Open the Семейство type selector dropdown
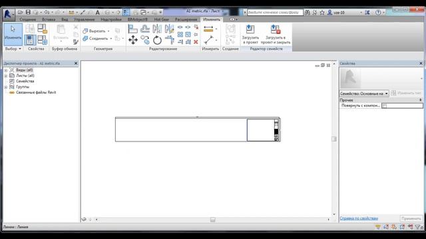This screenshot has width=426, height=239. click(x=364, y=94)
